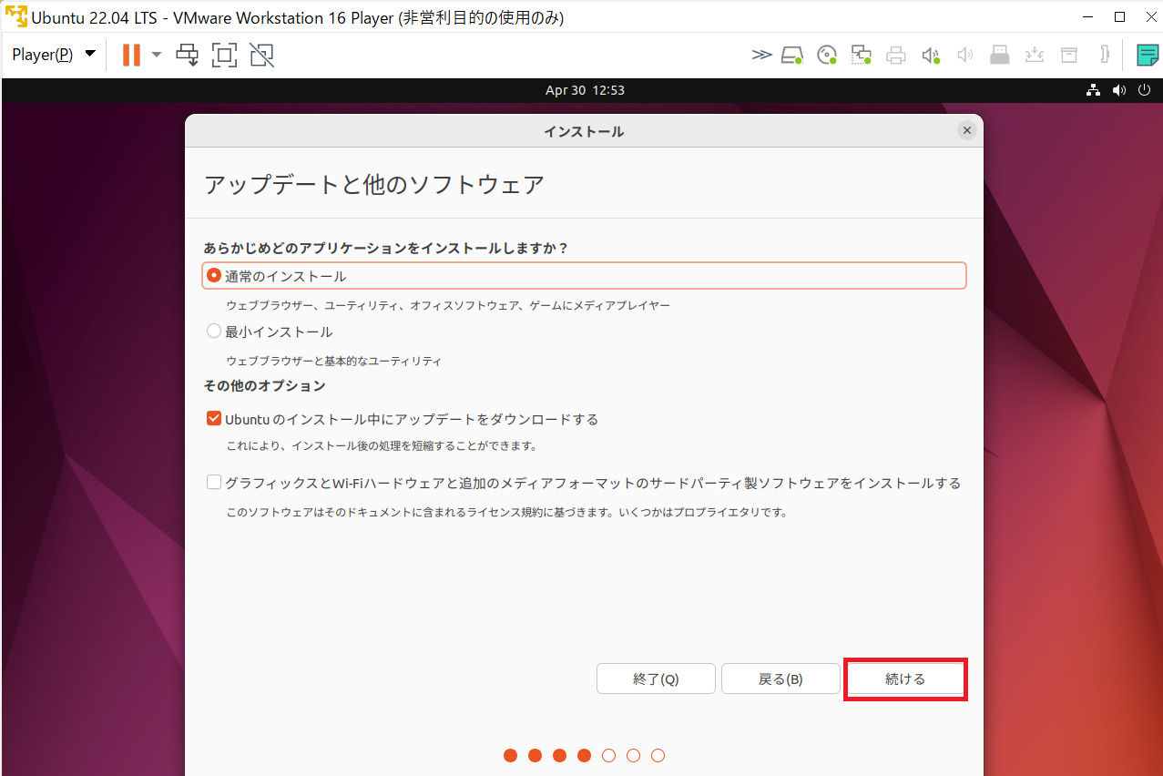
Task: Click the active sound card icon
Action: (x=931, y=55)
